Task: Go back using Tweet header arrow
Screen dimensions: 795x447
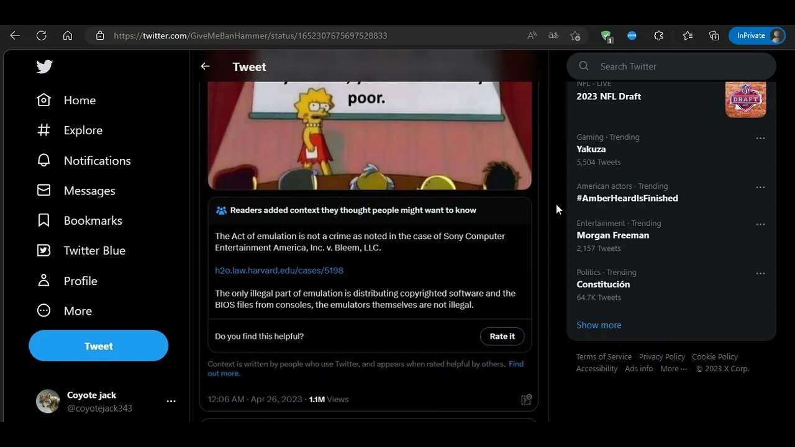Action: (205, 66)
